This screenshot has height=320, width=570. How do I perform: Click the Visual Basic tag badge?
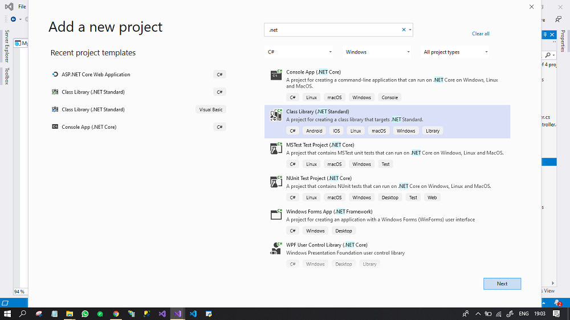tap(211, 109)
